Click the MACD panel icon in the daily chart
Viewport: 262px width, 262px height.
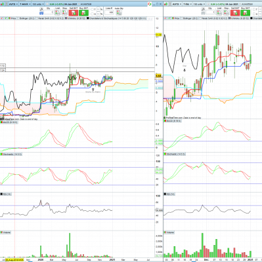coord(165,121)
